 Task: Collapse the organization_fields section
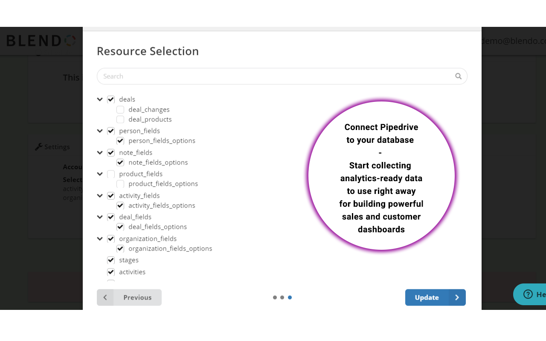coord(99,238)
